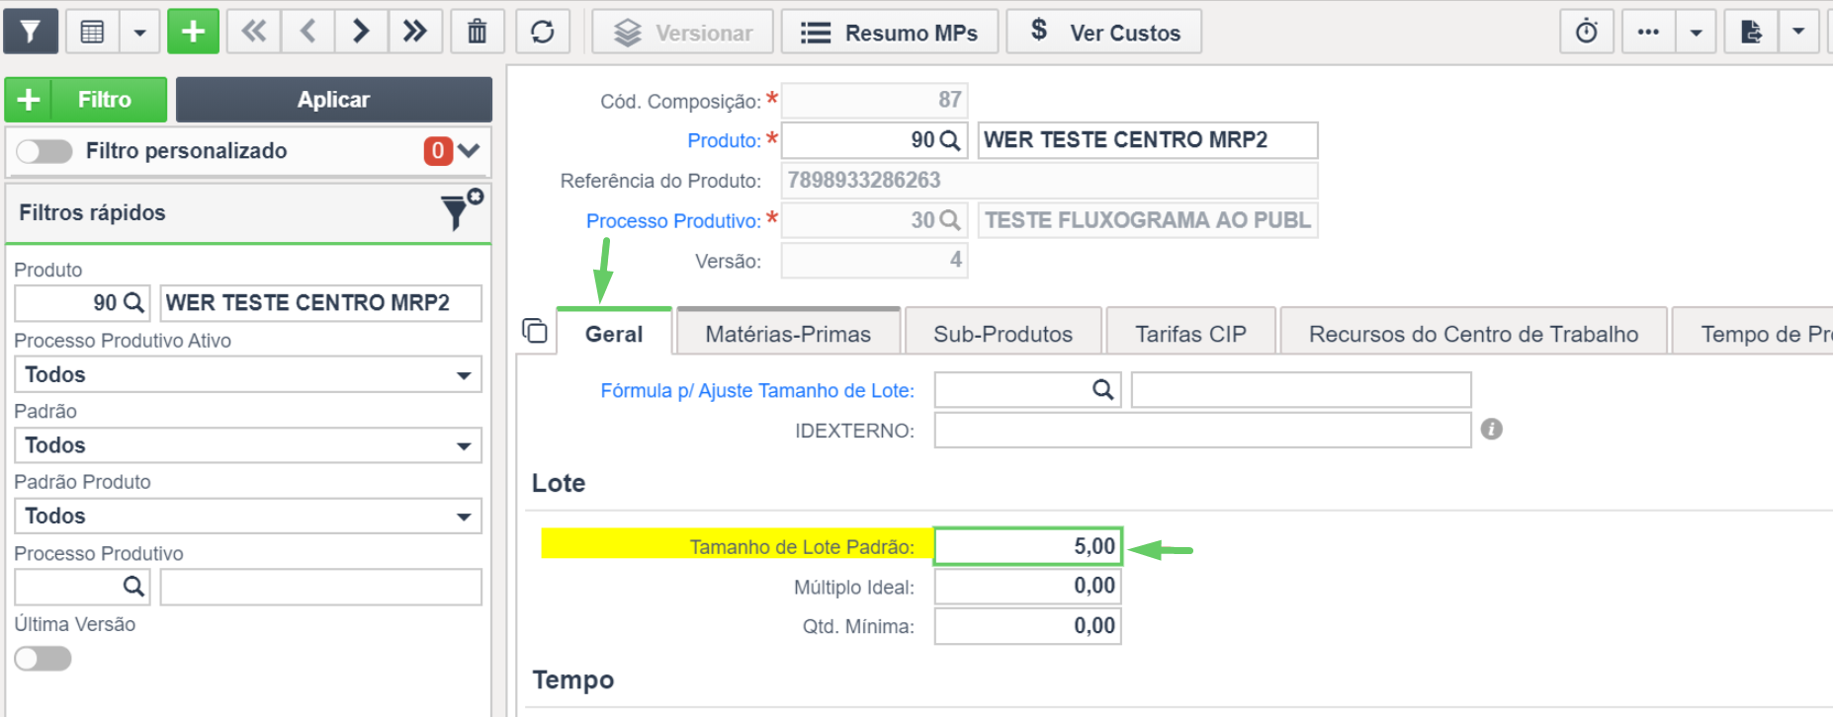Screen dimensions: 1833x717
Task: Toggle Última Versão switch
Action: click(44, 659)
